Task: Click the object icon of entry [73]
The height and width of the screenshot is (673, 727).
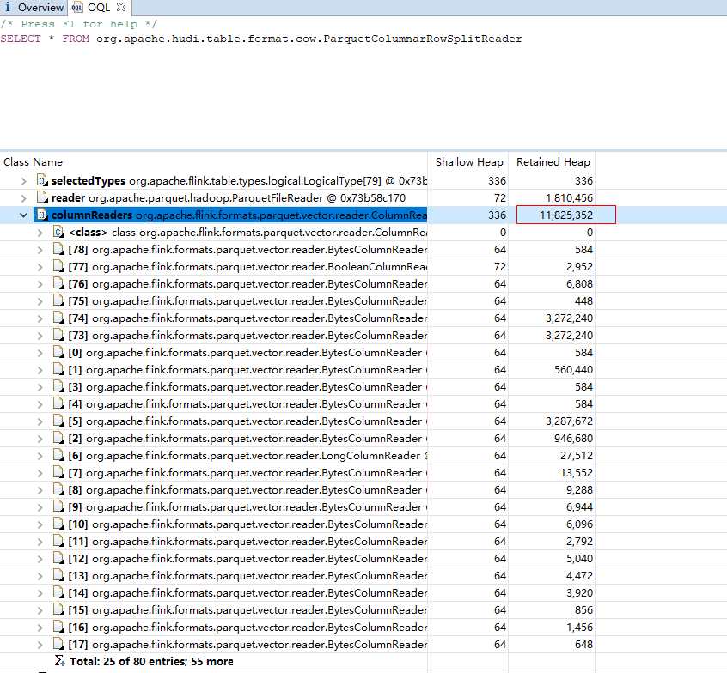Action: [x=58, y=335]
